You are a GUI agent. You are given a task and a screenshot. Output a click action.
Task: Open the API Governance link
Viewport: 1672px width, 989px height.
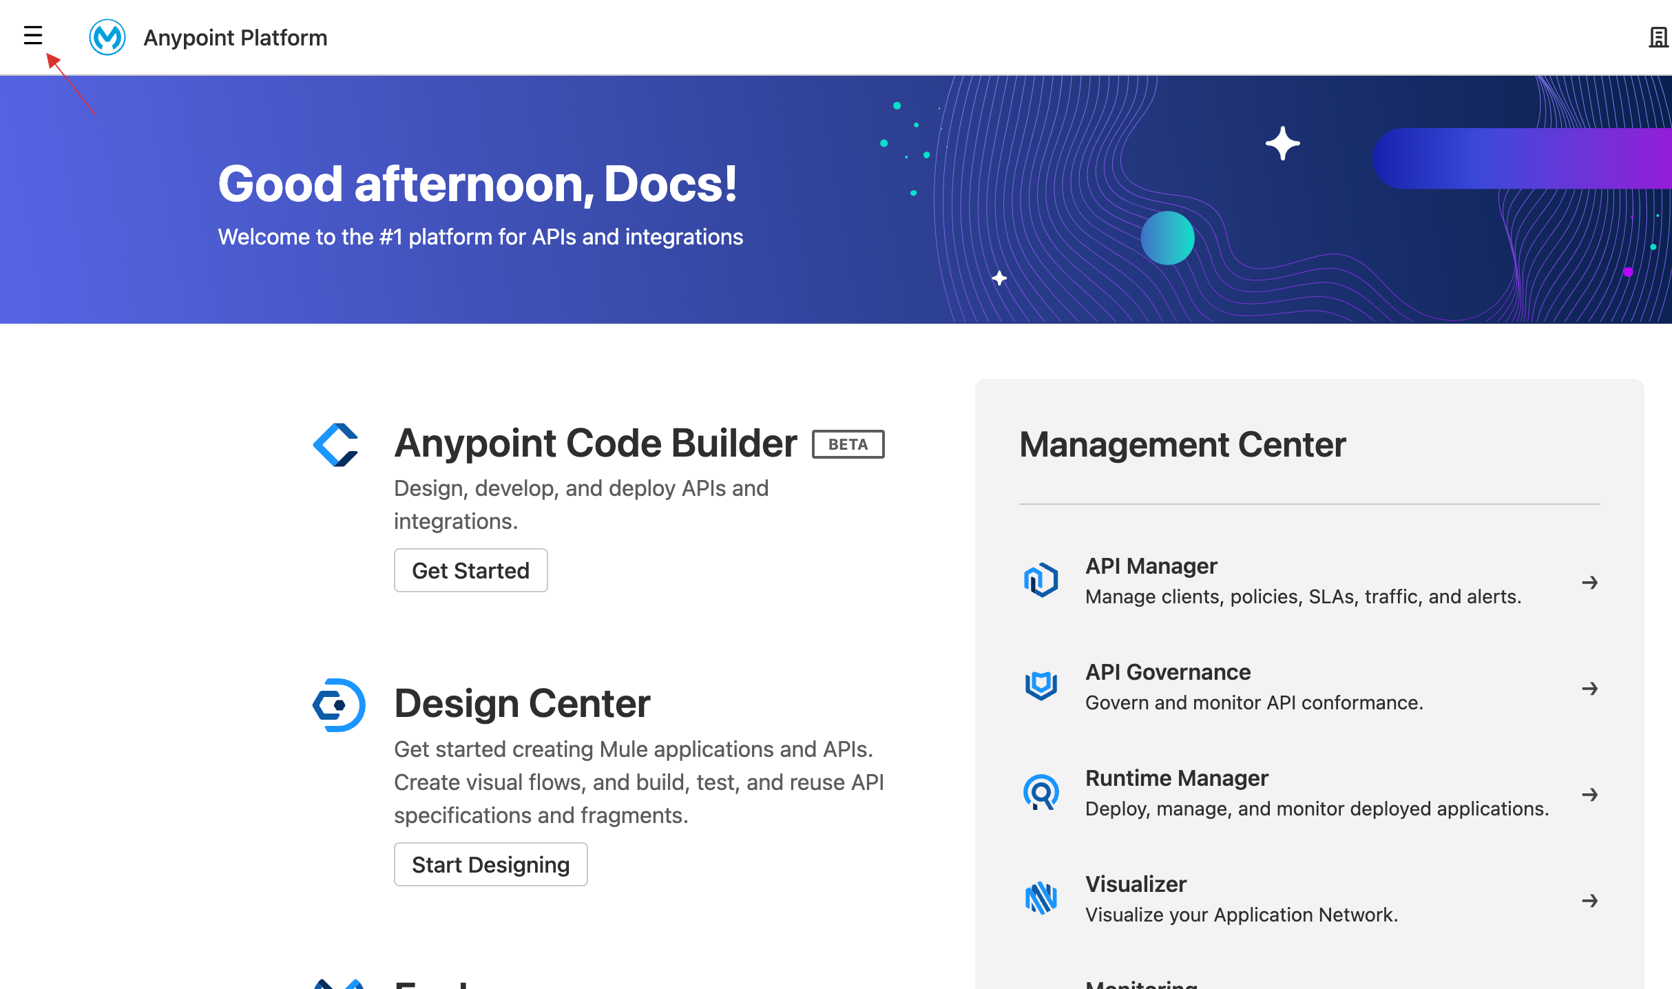(1168, 672)
